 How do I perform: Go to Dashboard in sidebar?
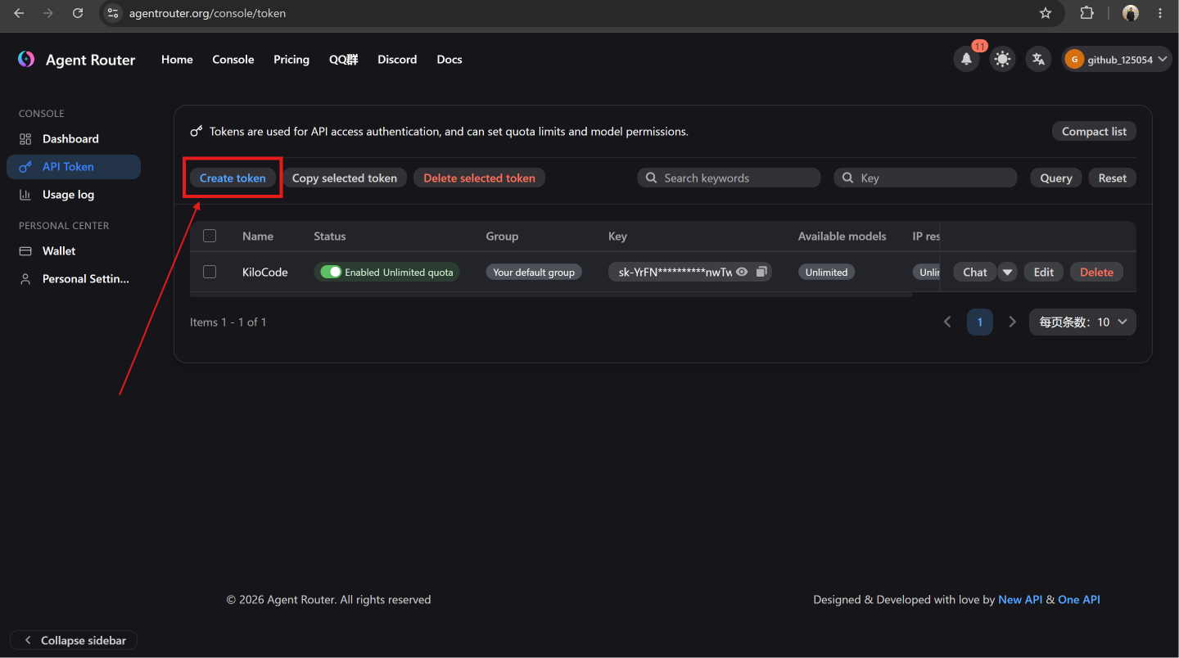pyautogui.click(x=74, y=138)
